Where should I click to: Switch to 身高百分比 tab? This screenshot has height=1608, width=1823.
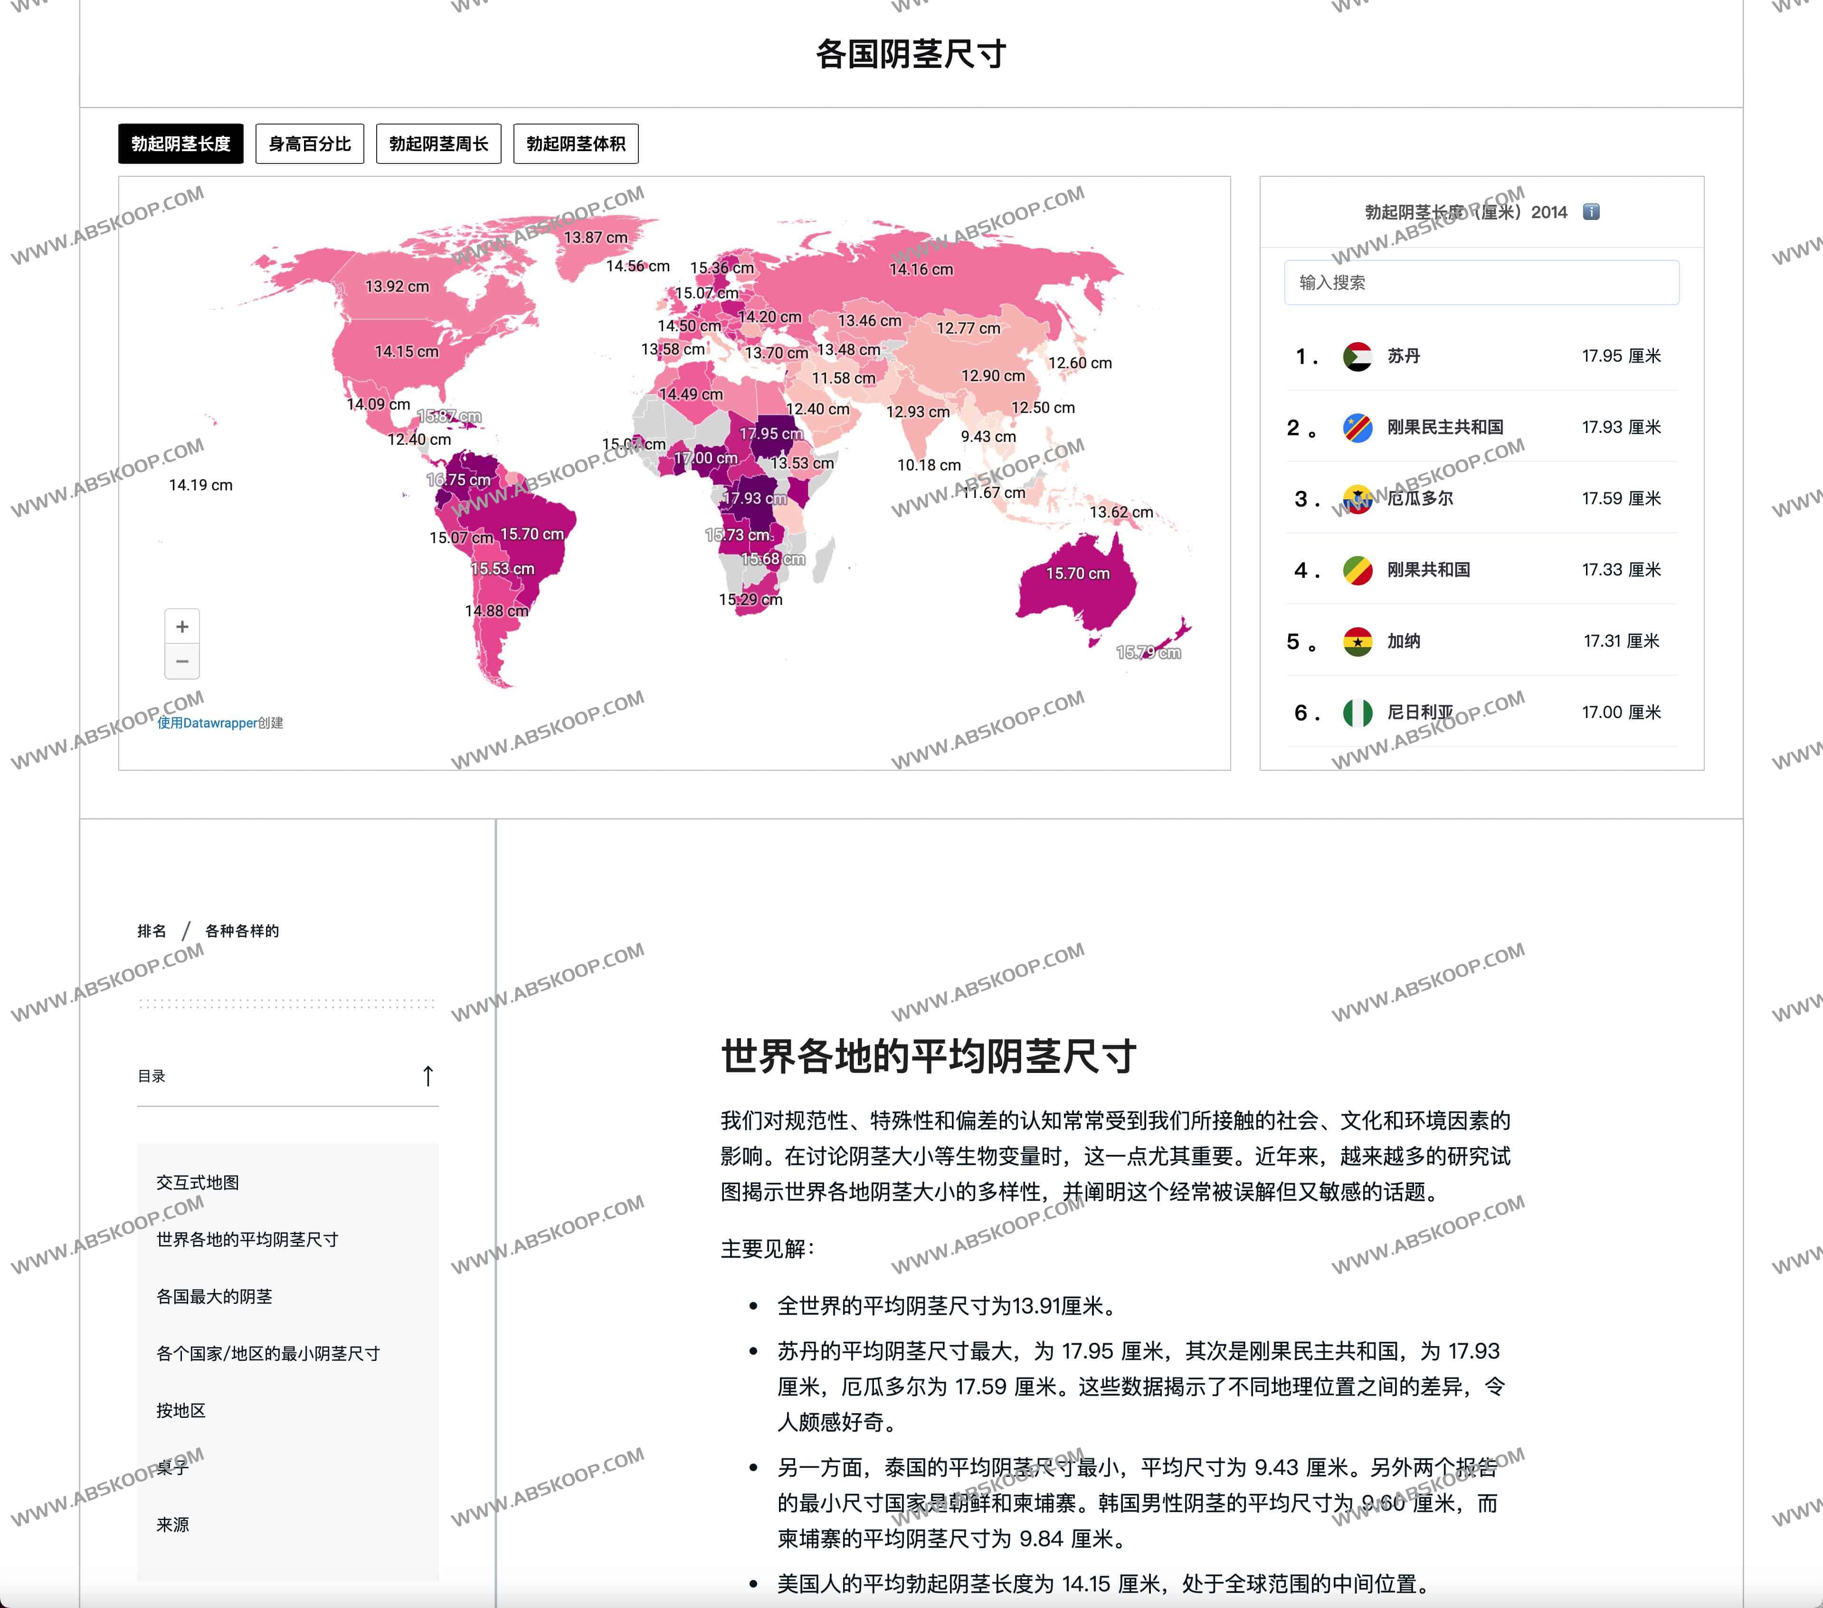point(310,144)
